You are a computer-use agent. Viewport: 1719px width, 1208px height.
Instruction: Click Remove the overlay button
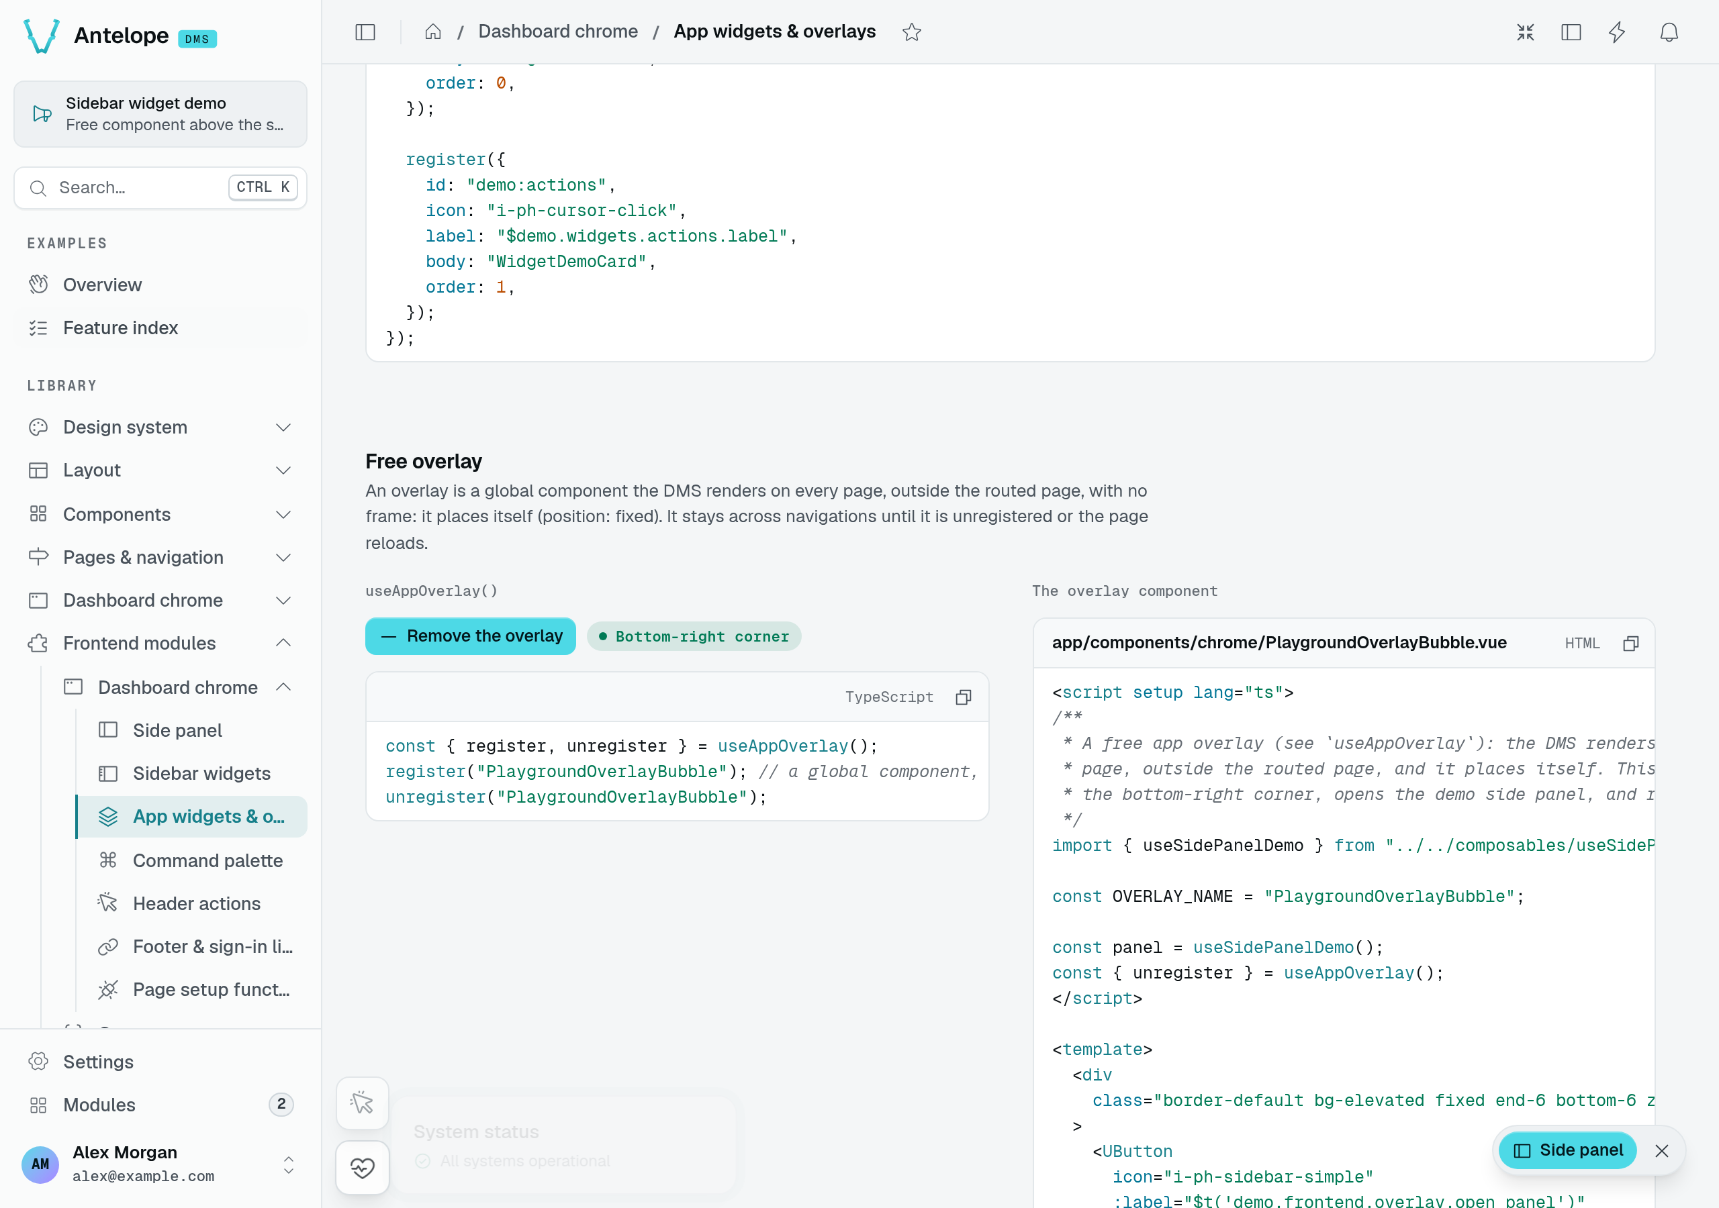[470, 636]
